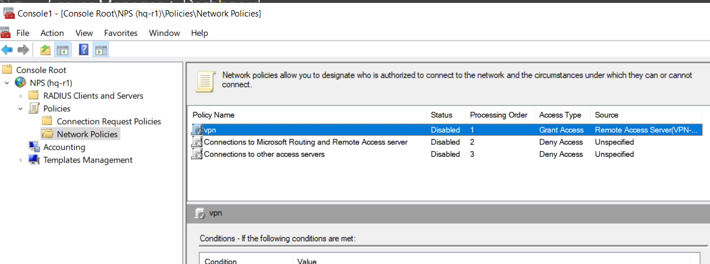Image resolution: width=710 pixels, height=264 pixels.
Task: Click the Forward arrow toolbar icon
Action: coord(23,50)
